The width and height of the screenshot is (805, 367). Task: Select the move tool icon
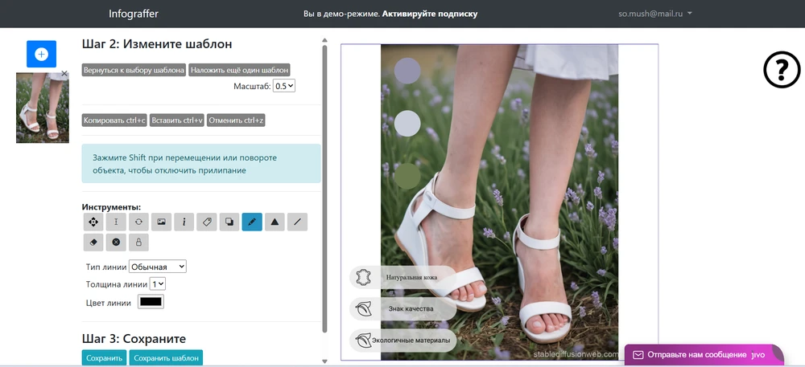(x=93, y=222)
